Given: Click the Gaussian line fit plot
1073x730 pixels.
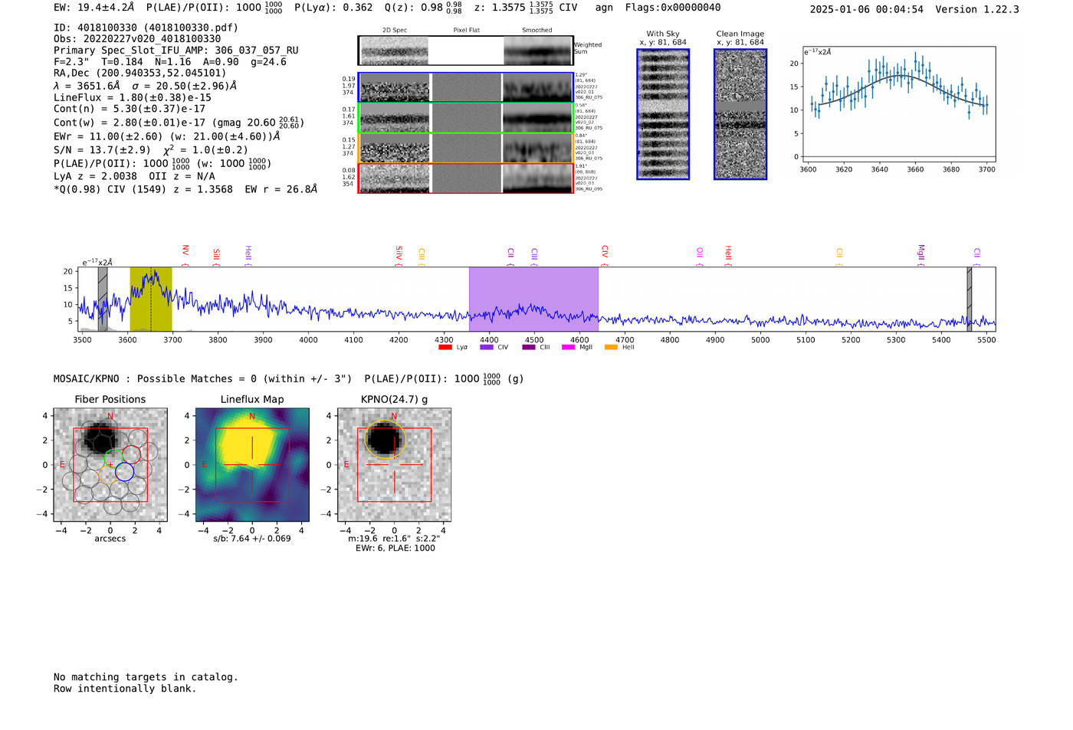Looking at the screenshot, I should [x=898, y=104].
